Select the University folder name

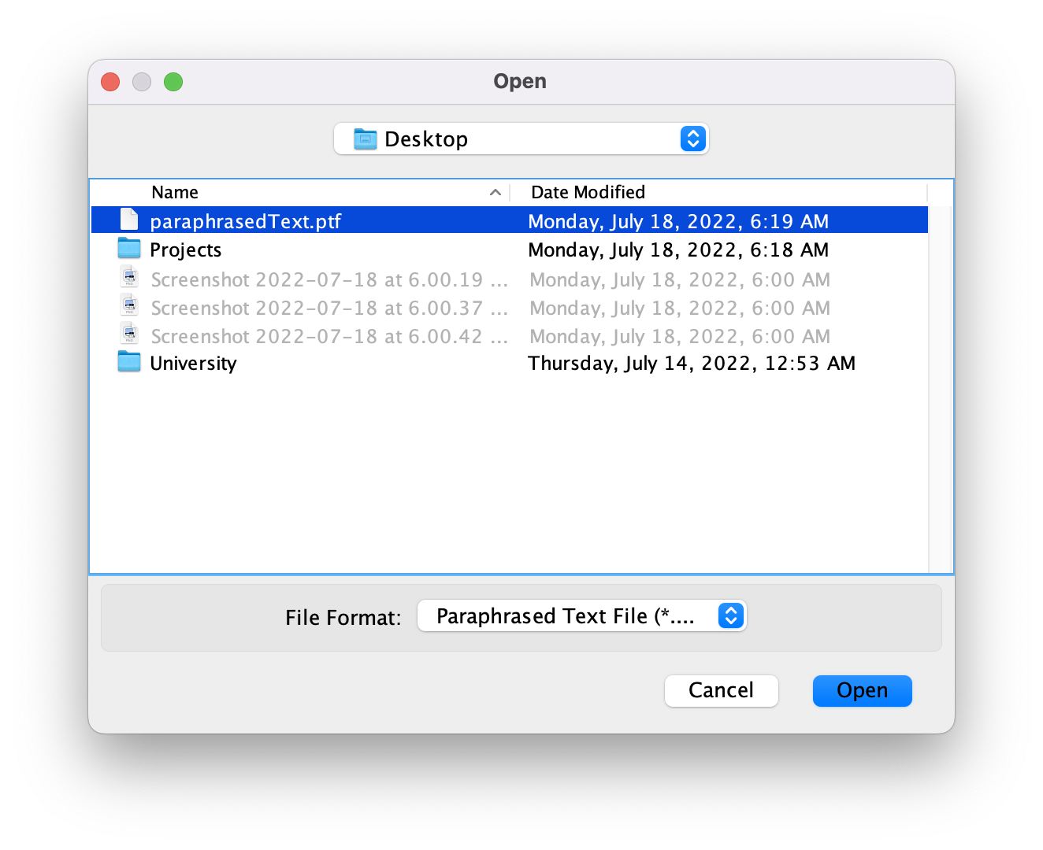coord(193,363)
